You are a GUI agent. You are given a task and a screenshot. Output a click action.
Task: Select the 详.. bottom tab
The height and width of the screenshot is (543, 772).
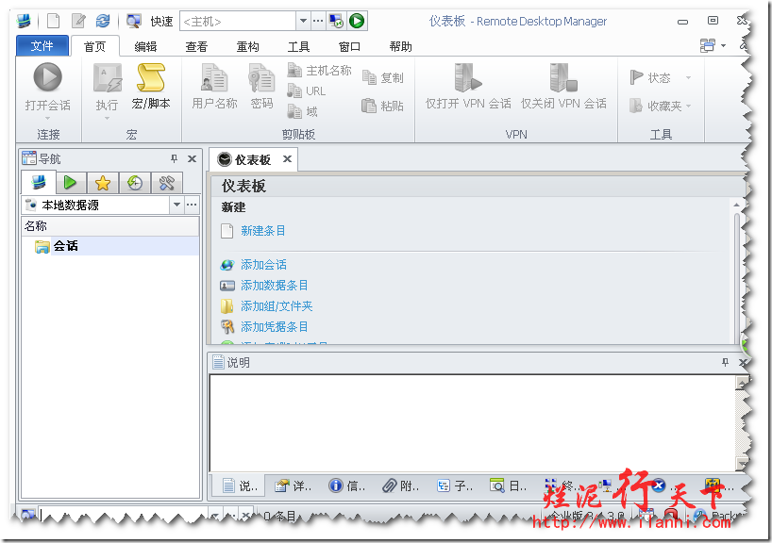tap(294, 485)
